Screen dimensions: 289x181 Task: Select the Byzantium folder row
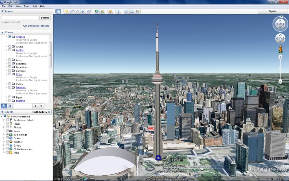pyautogui.click(x=21, y=67)
